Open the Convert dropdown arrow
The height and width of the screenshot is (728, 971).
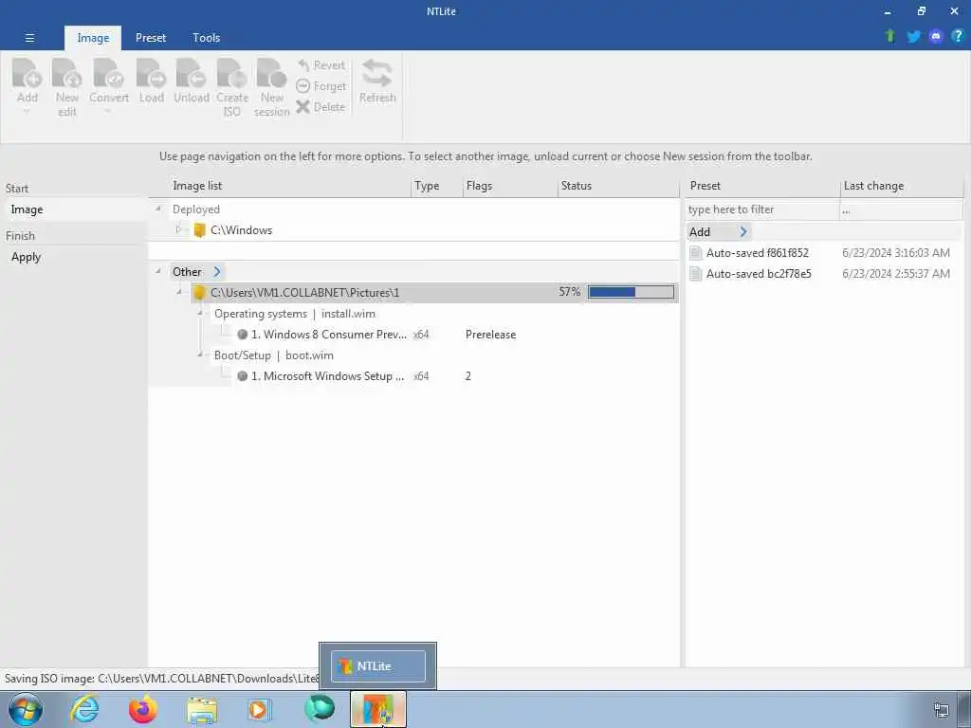click(x=108, y=112)
